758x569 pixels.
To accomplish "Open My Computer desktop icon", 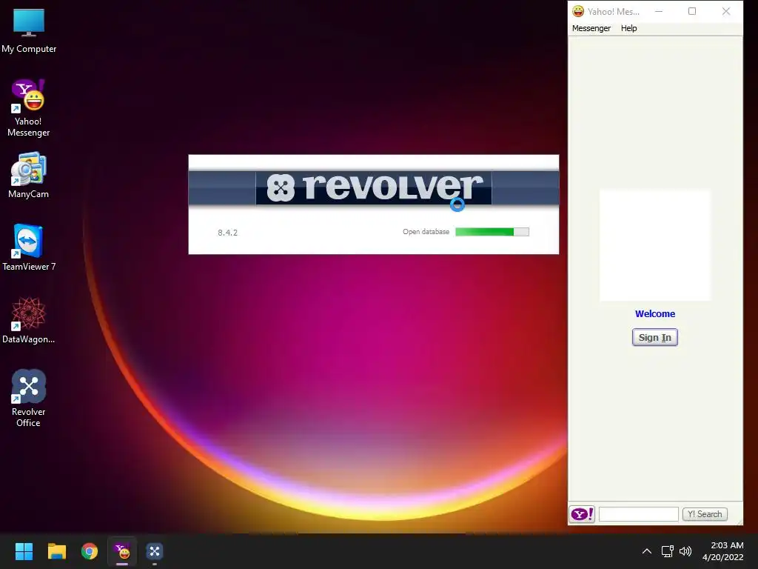I will tap(29, 30).
